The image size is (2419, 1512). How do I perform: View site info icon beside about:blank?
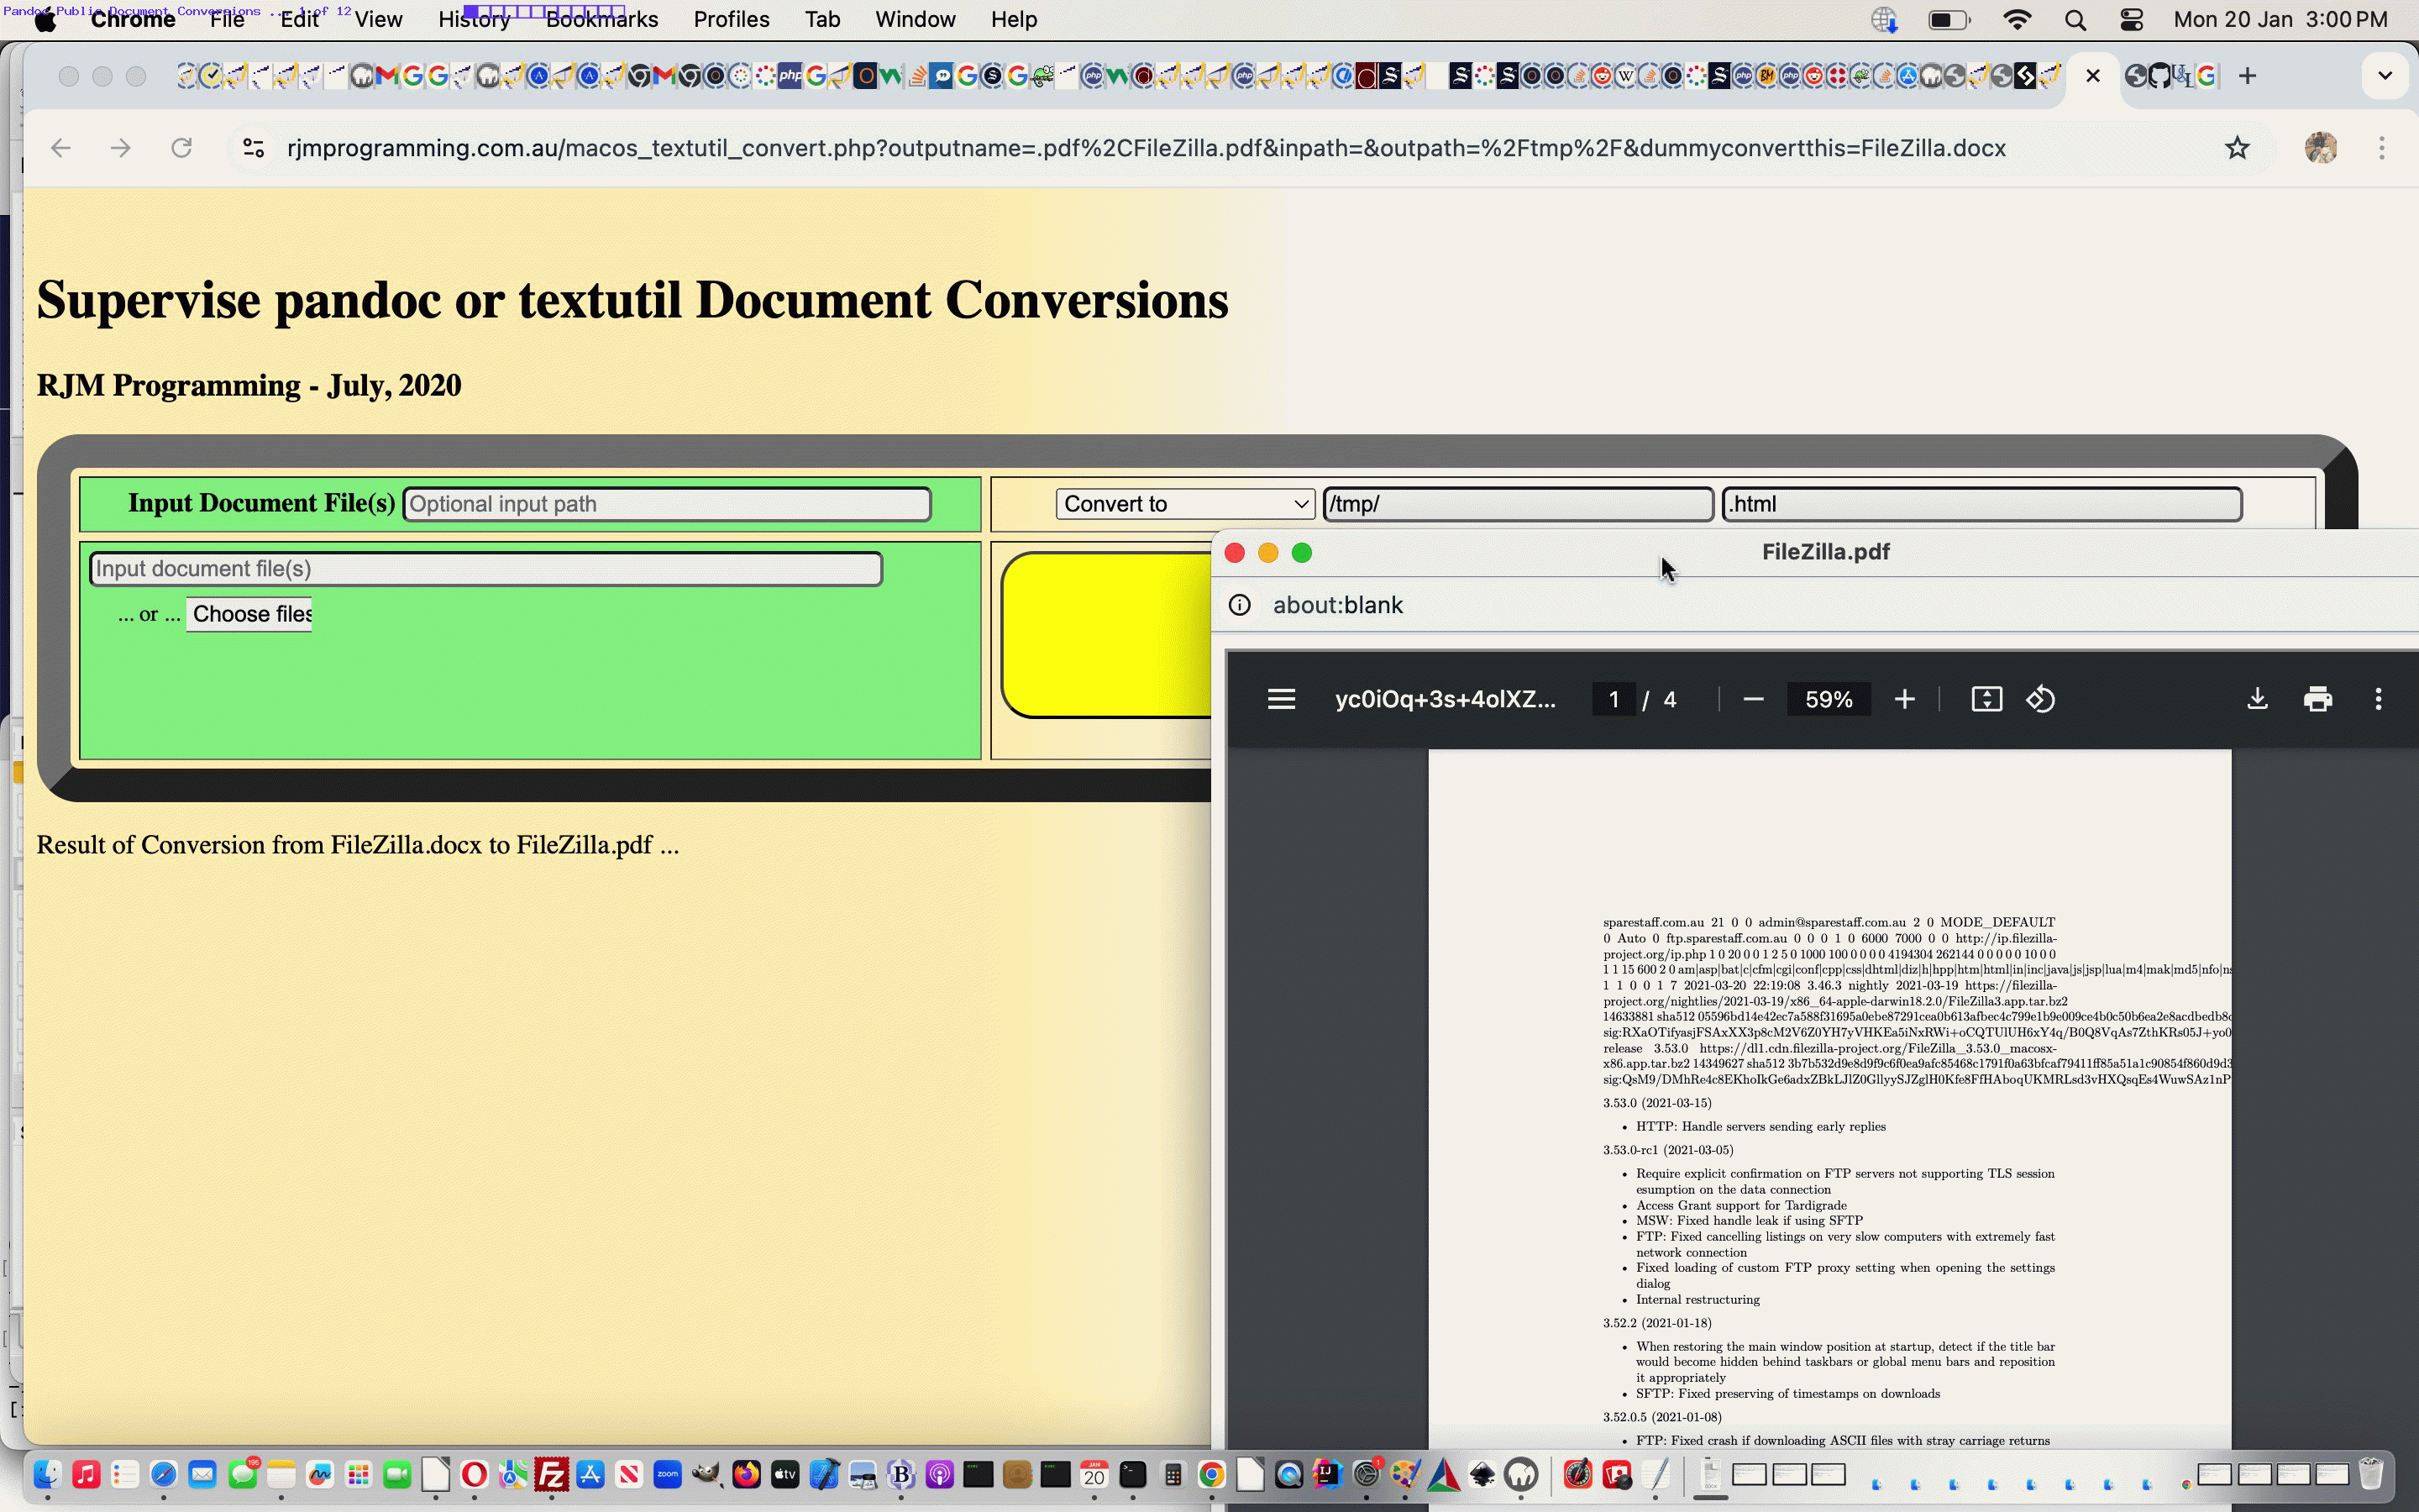pyautogui.click(x=1240, y=605)
